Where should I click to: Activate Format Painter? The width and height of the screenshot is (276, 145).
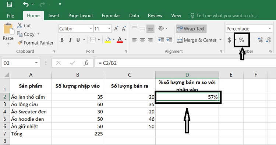tap(35, 43)
